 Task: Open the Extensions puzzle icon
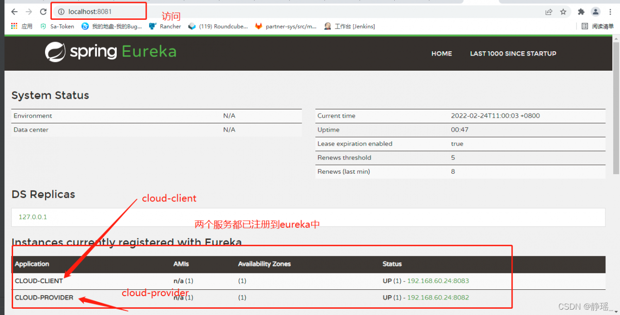click(581, 12)
